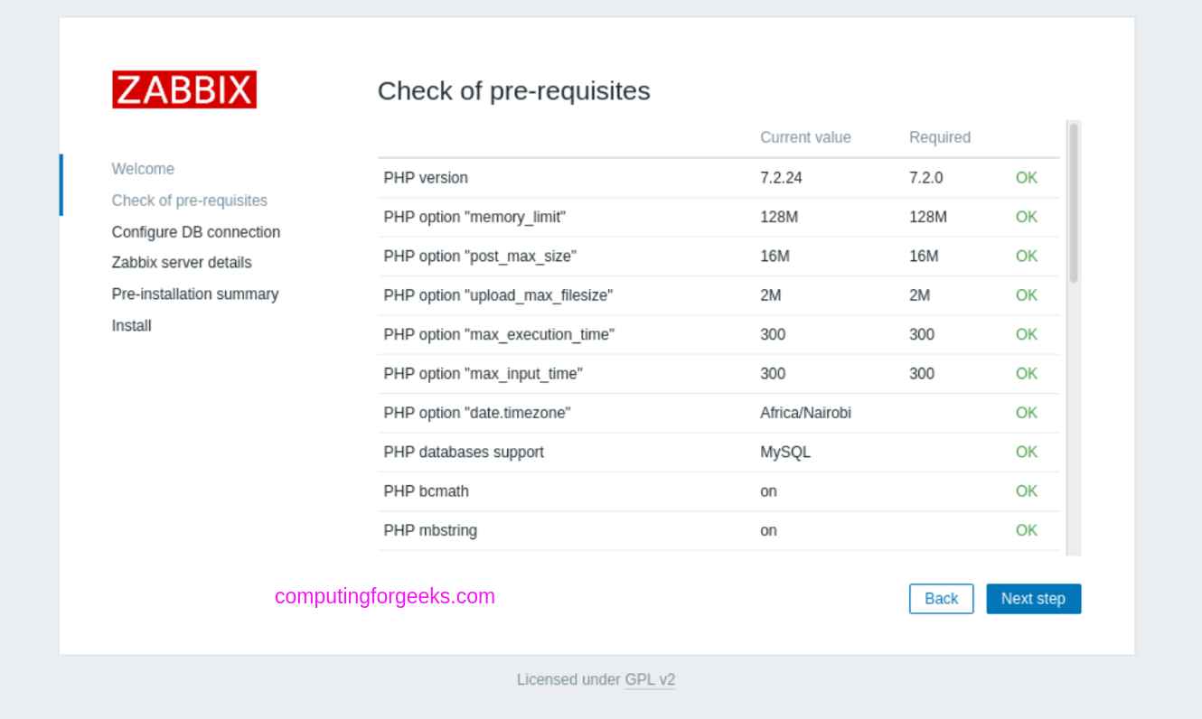The height and width of the screenshot is (719, 1202).
Task: Open the Configure DB connection step
Action: 196,232
